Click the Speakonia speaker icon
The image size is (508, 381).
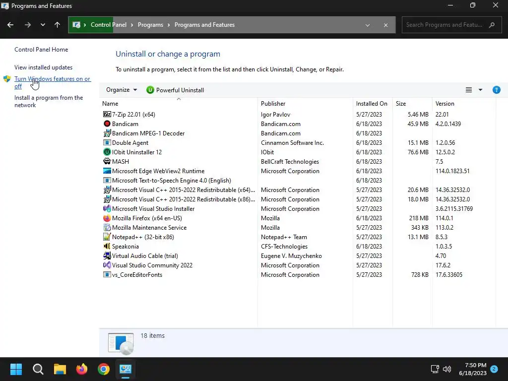click(x=107, y=246)
